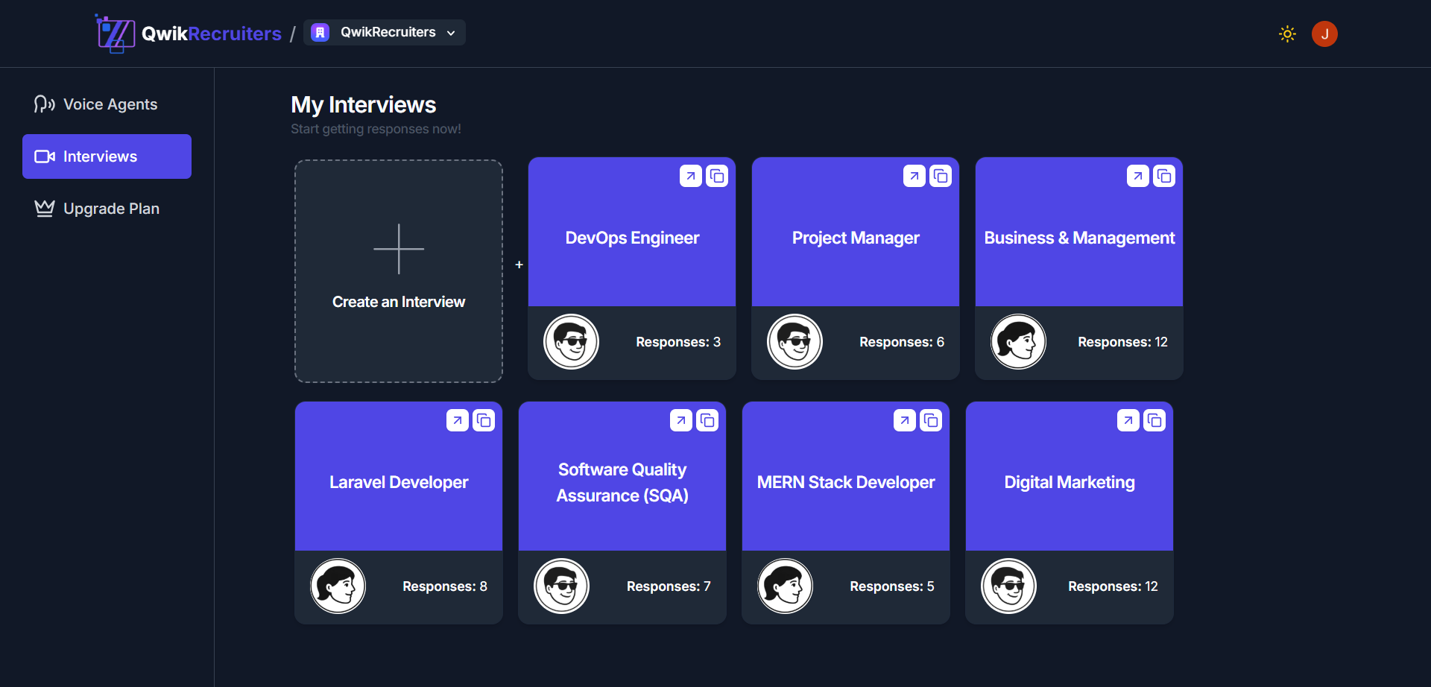Copy the MERN Stack Developer interview link
1431x687 pixels.
[x=931, y=421]
